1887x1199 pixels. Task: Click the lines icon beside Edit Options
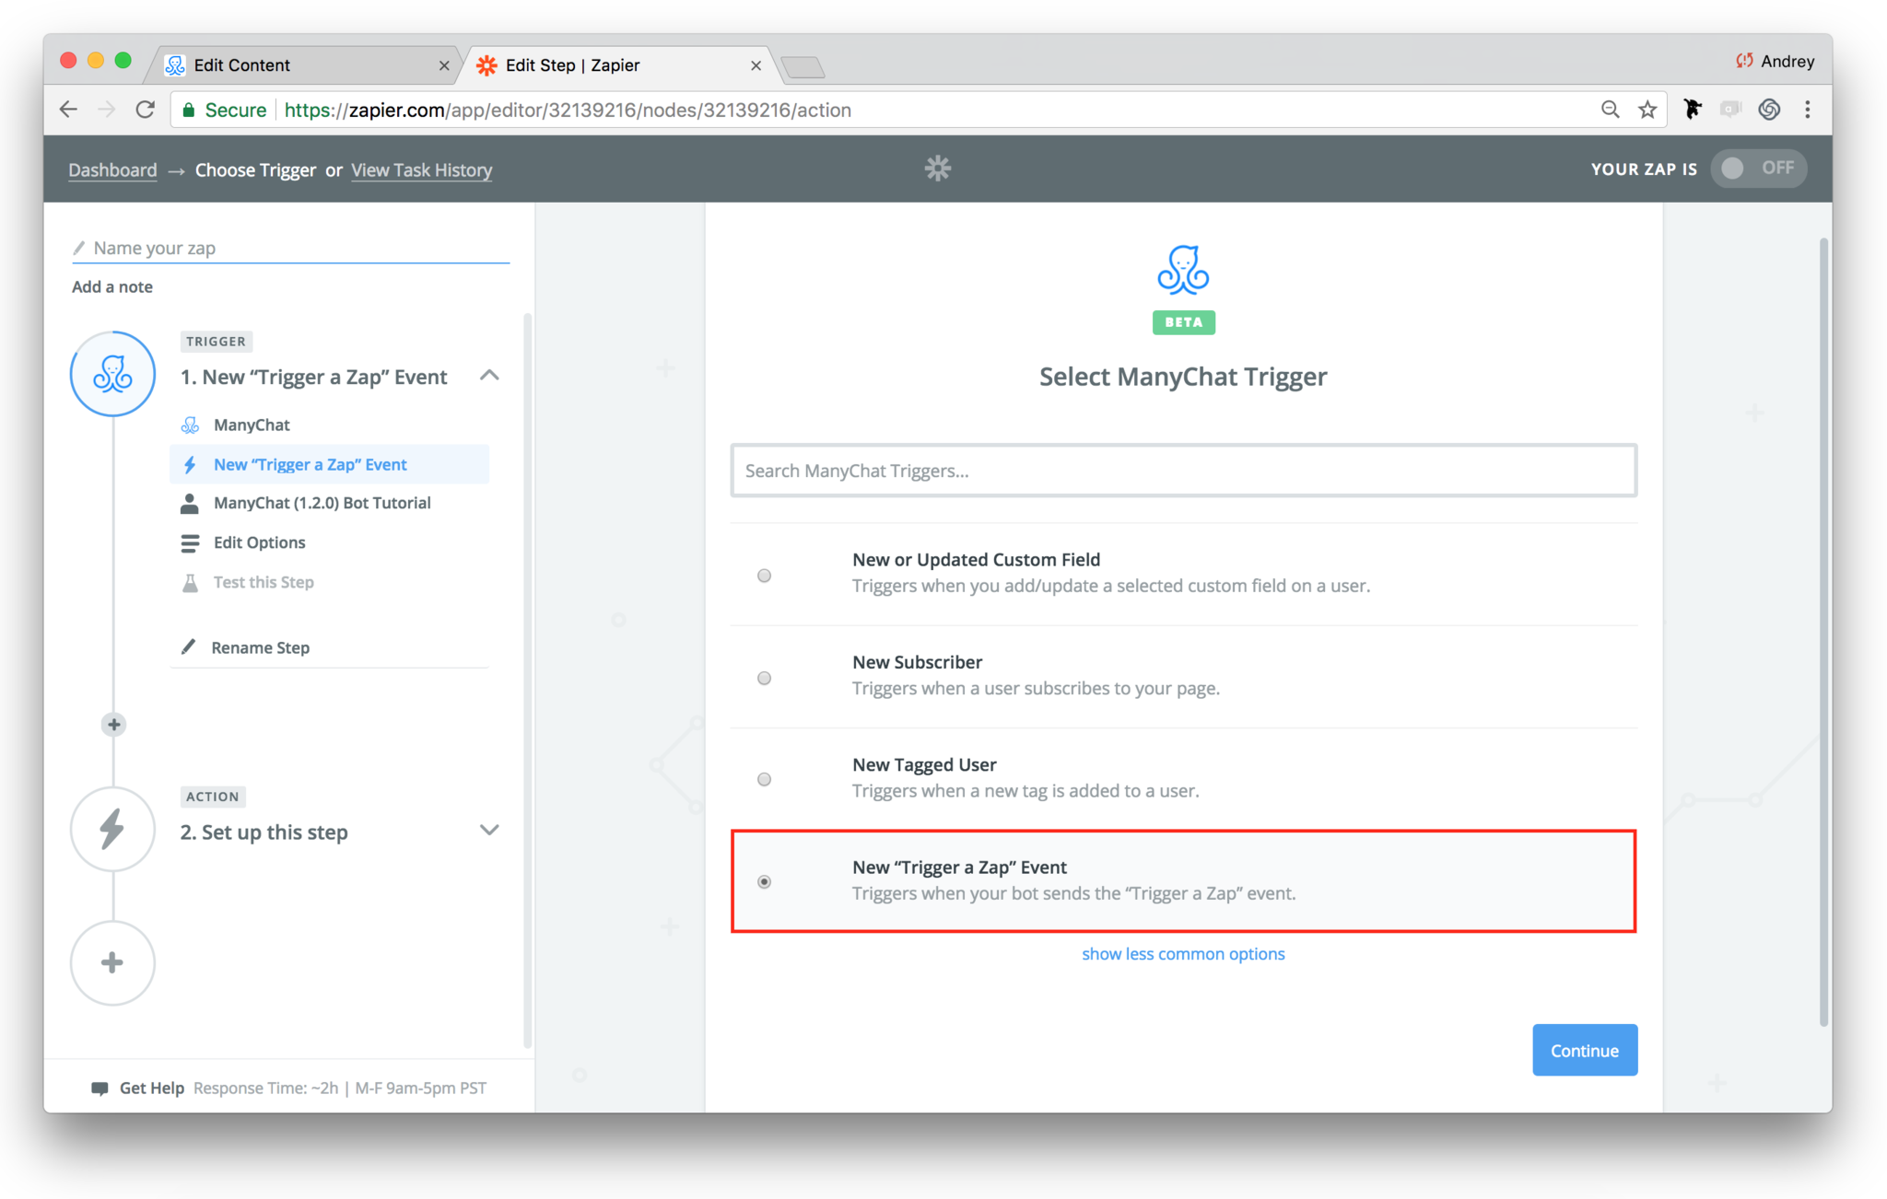[x=190, y=543]
